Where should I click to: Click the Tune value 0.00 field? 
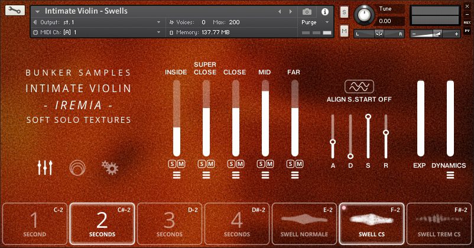(390, 21)
